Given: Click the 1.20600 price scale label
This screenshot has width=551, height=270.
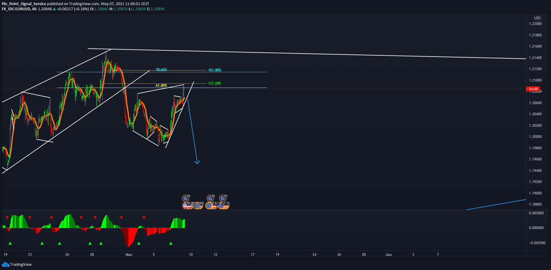Looking at the screenshot, I should click(x=535, y=103).
